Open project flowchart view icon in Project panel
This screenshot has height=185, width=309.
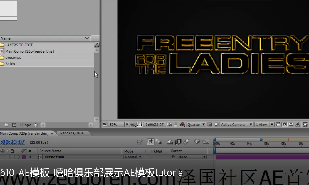pos(97,45)
